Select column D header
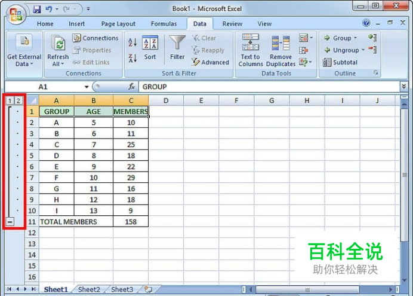 click(x=166, y=100)
